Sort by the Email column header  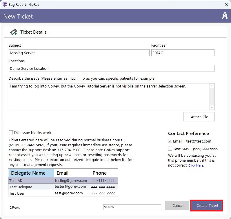(72, 173)
